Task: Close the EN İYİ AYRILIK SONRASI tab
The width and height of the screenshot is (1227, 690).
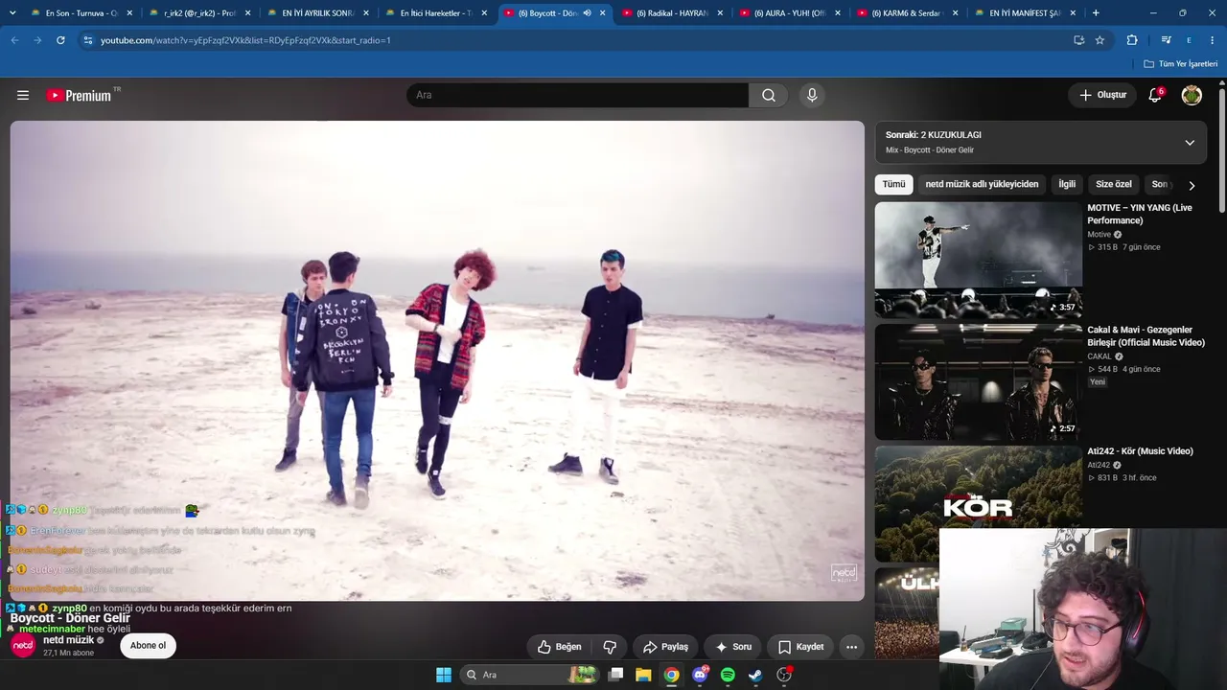Action: pos(366,13)
